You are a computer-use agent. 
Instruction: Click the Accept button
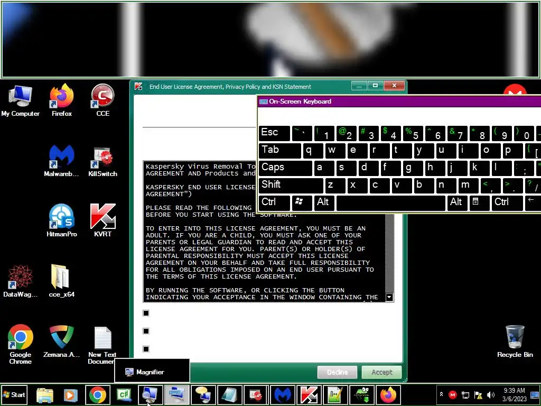click(381, 373)
